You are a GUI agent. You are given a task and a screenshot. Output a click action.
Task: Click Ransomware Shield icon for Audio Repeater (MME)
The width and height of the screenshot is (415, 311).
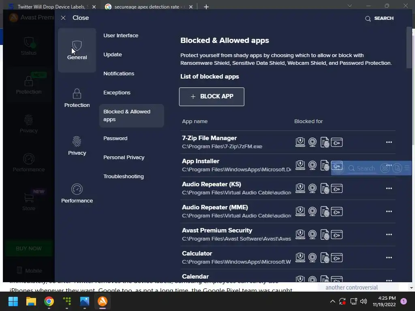[300, 211]
